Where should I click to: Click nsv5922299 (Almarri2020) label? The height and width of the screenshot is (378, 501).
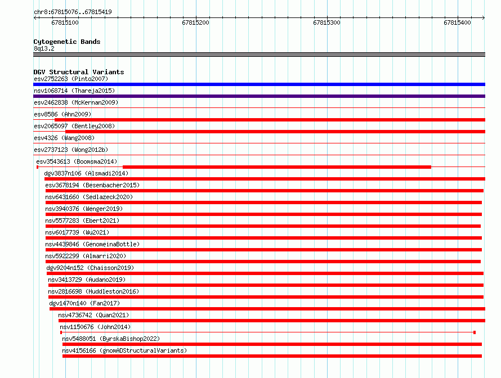pyautogui.click(x=86, y=256)
